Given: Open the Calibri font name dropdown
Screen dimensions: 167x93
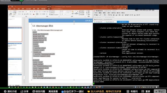Looking at the screenshot, I should pos(22,12).
